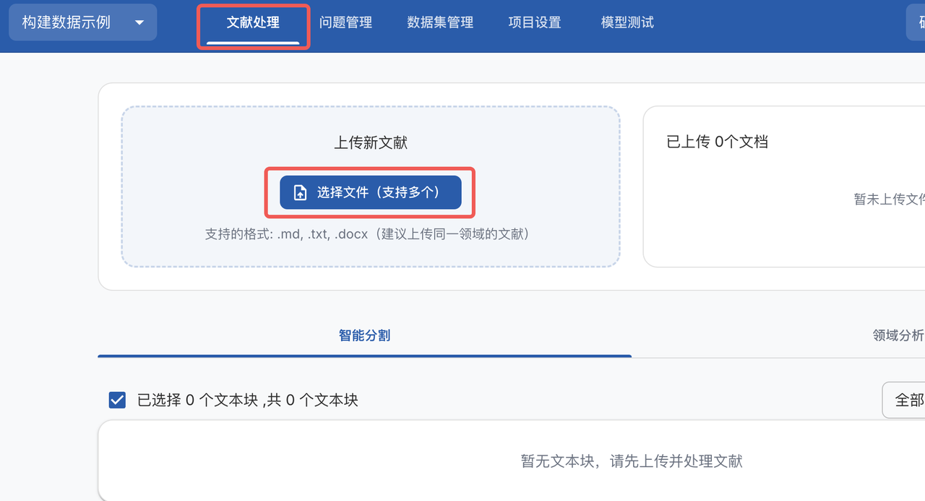Open the 全部 filter dropdown

point(905,400)
